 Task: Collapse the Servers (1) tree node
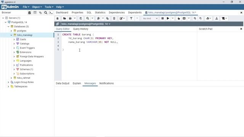click(3, 18)
